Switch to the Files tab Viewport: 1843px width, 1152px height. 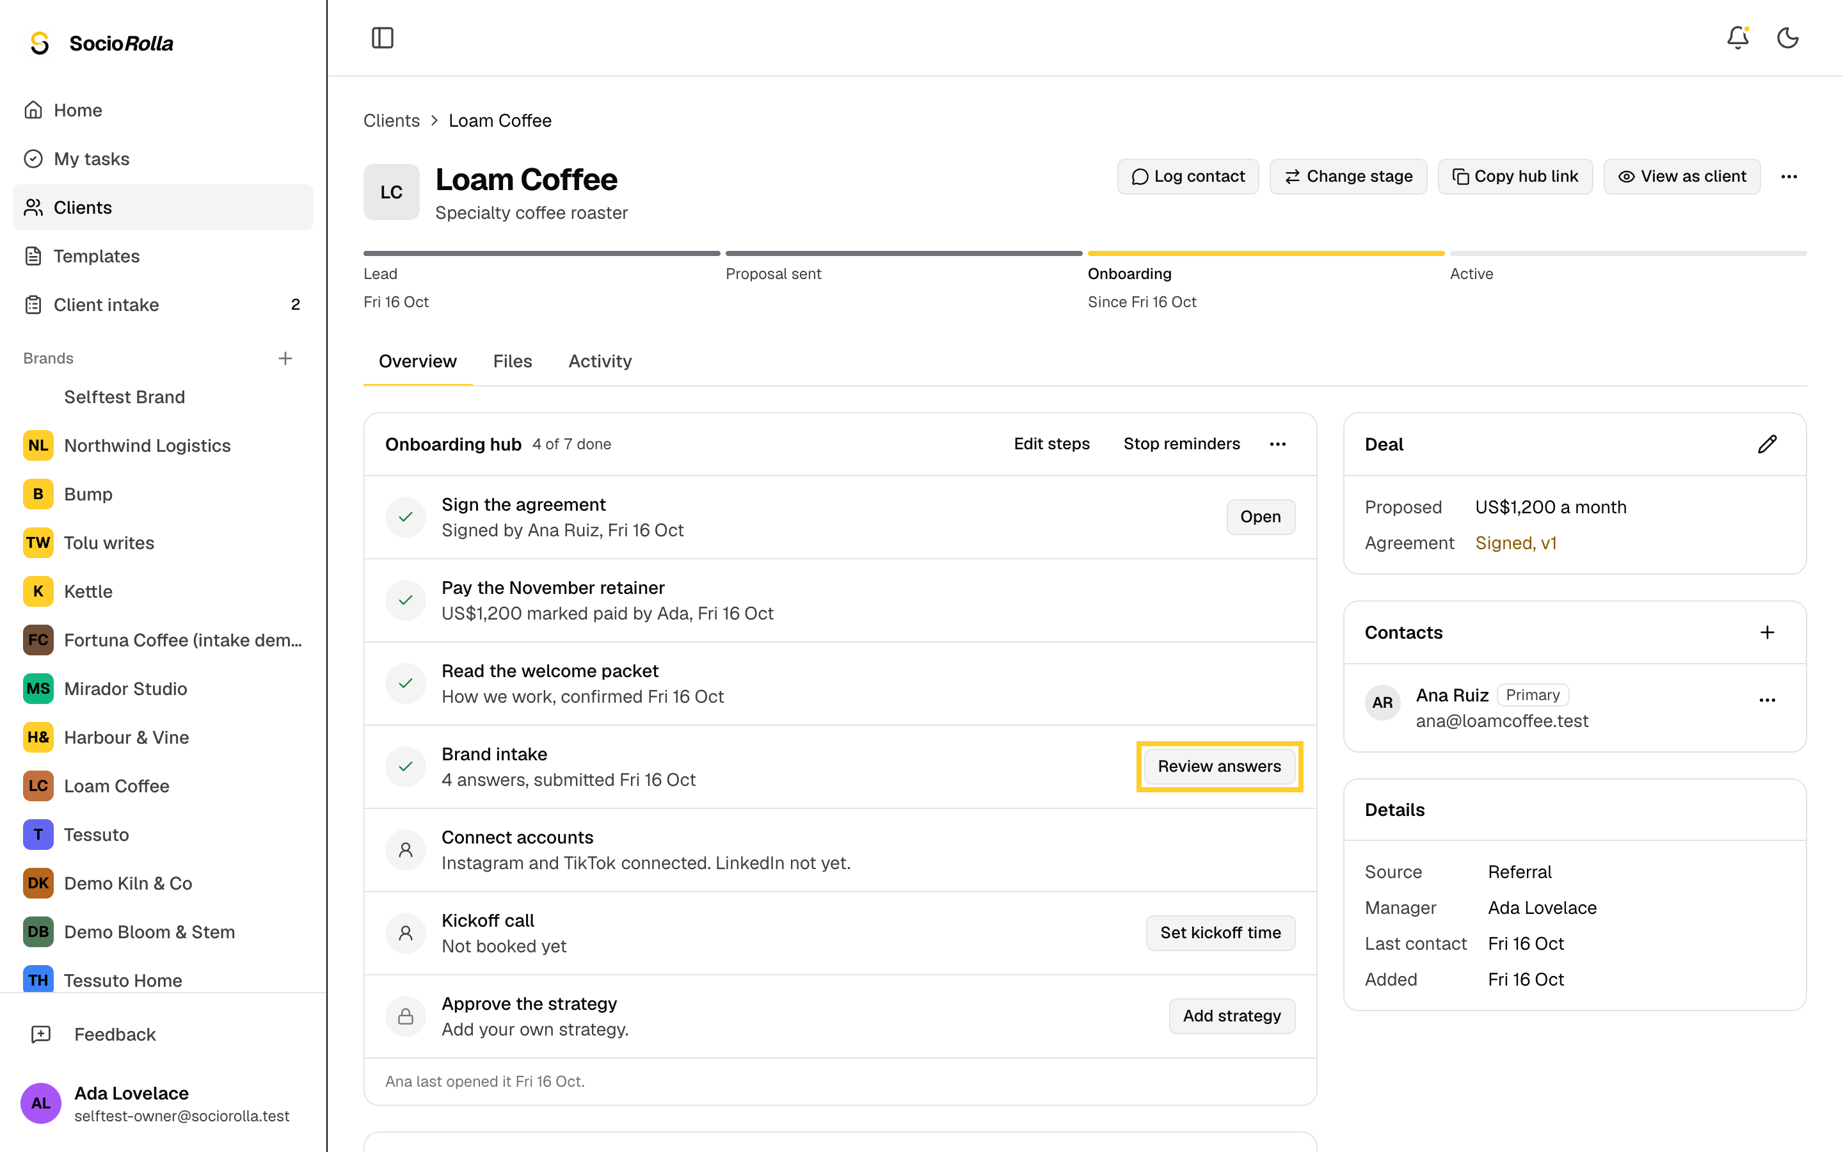tap(513, 361)
